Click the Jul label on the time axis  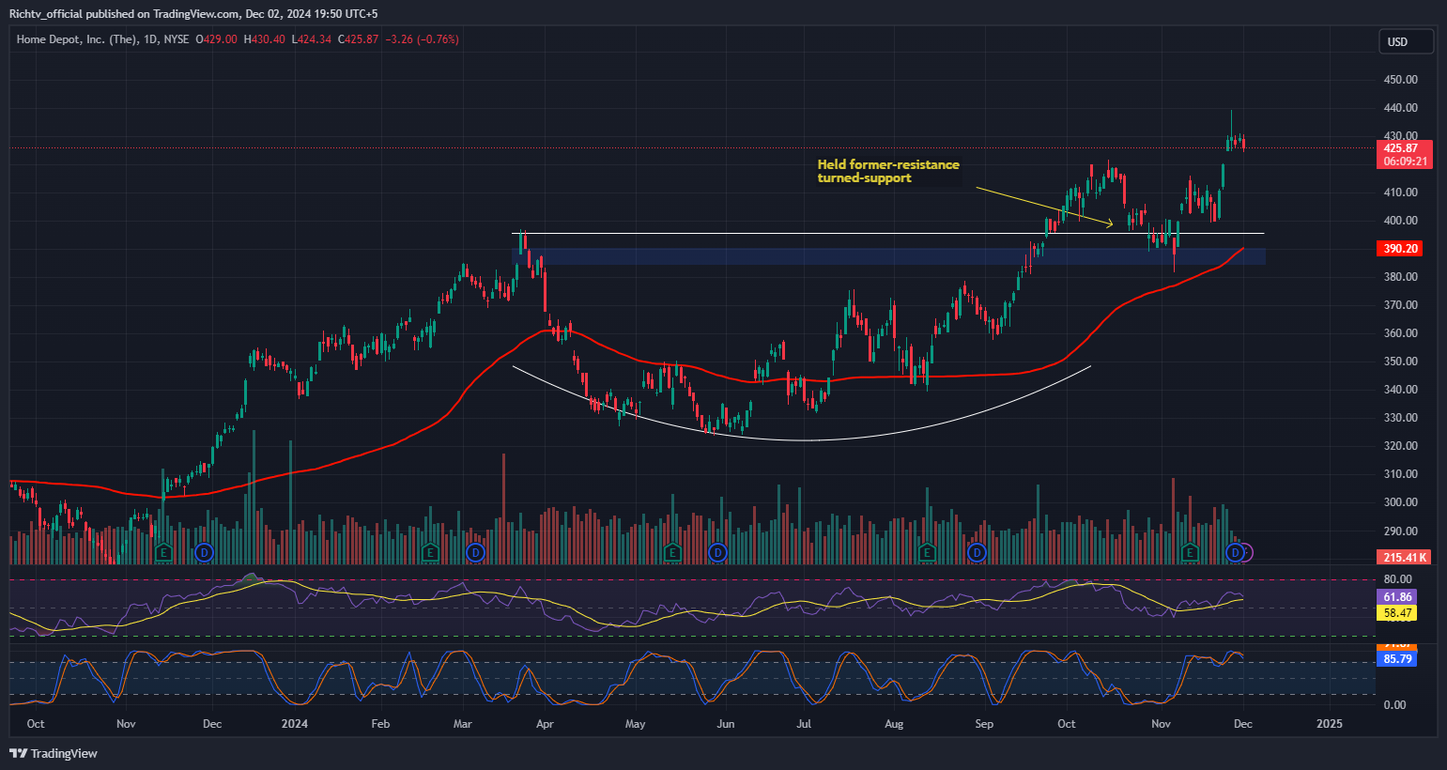[804, 724]
